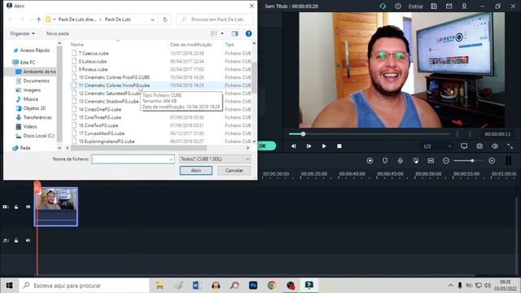This screenshot has height=293, width=521.
Task: Lock the video track
Action: (x=16, y=207)
